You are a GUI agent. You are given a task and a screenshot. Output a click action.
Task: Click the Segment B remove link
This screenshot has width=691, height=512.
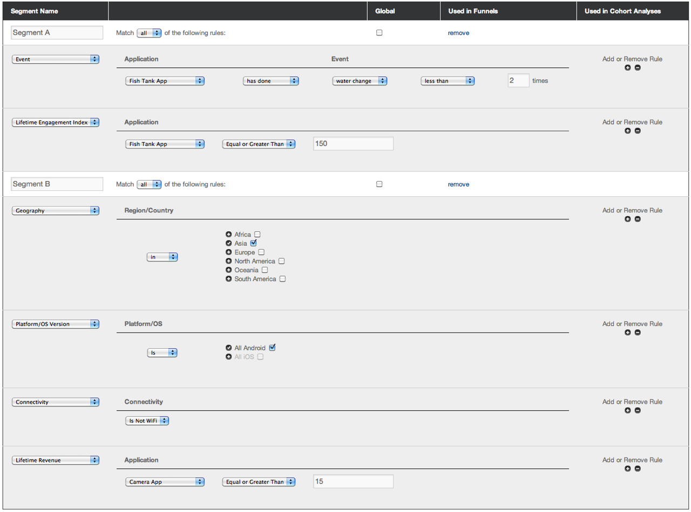point(458,184)
